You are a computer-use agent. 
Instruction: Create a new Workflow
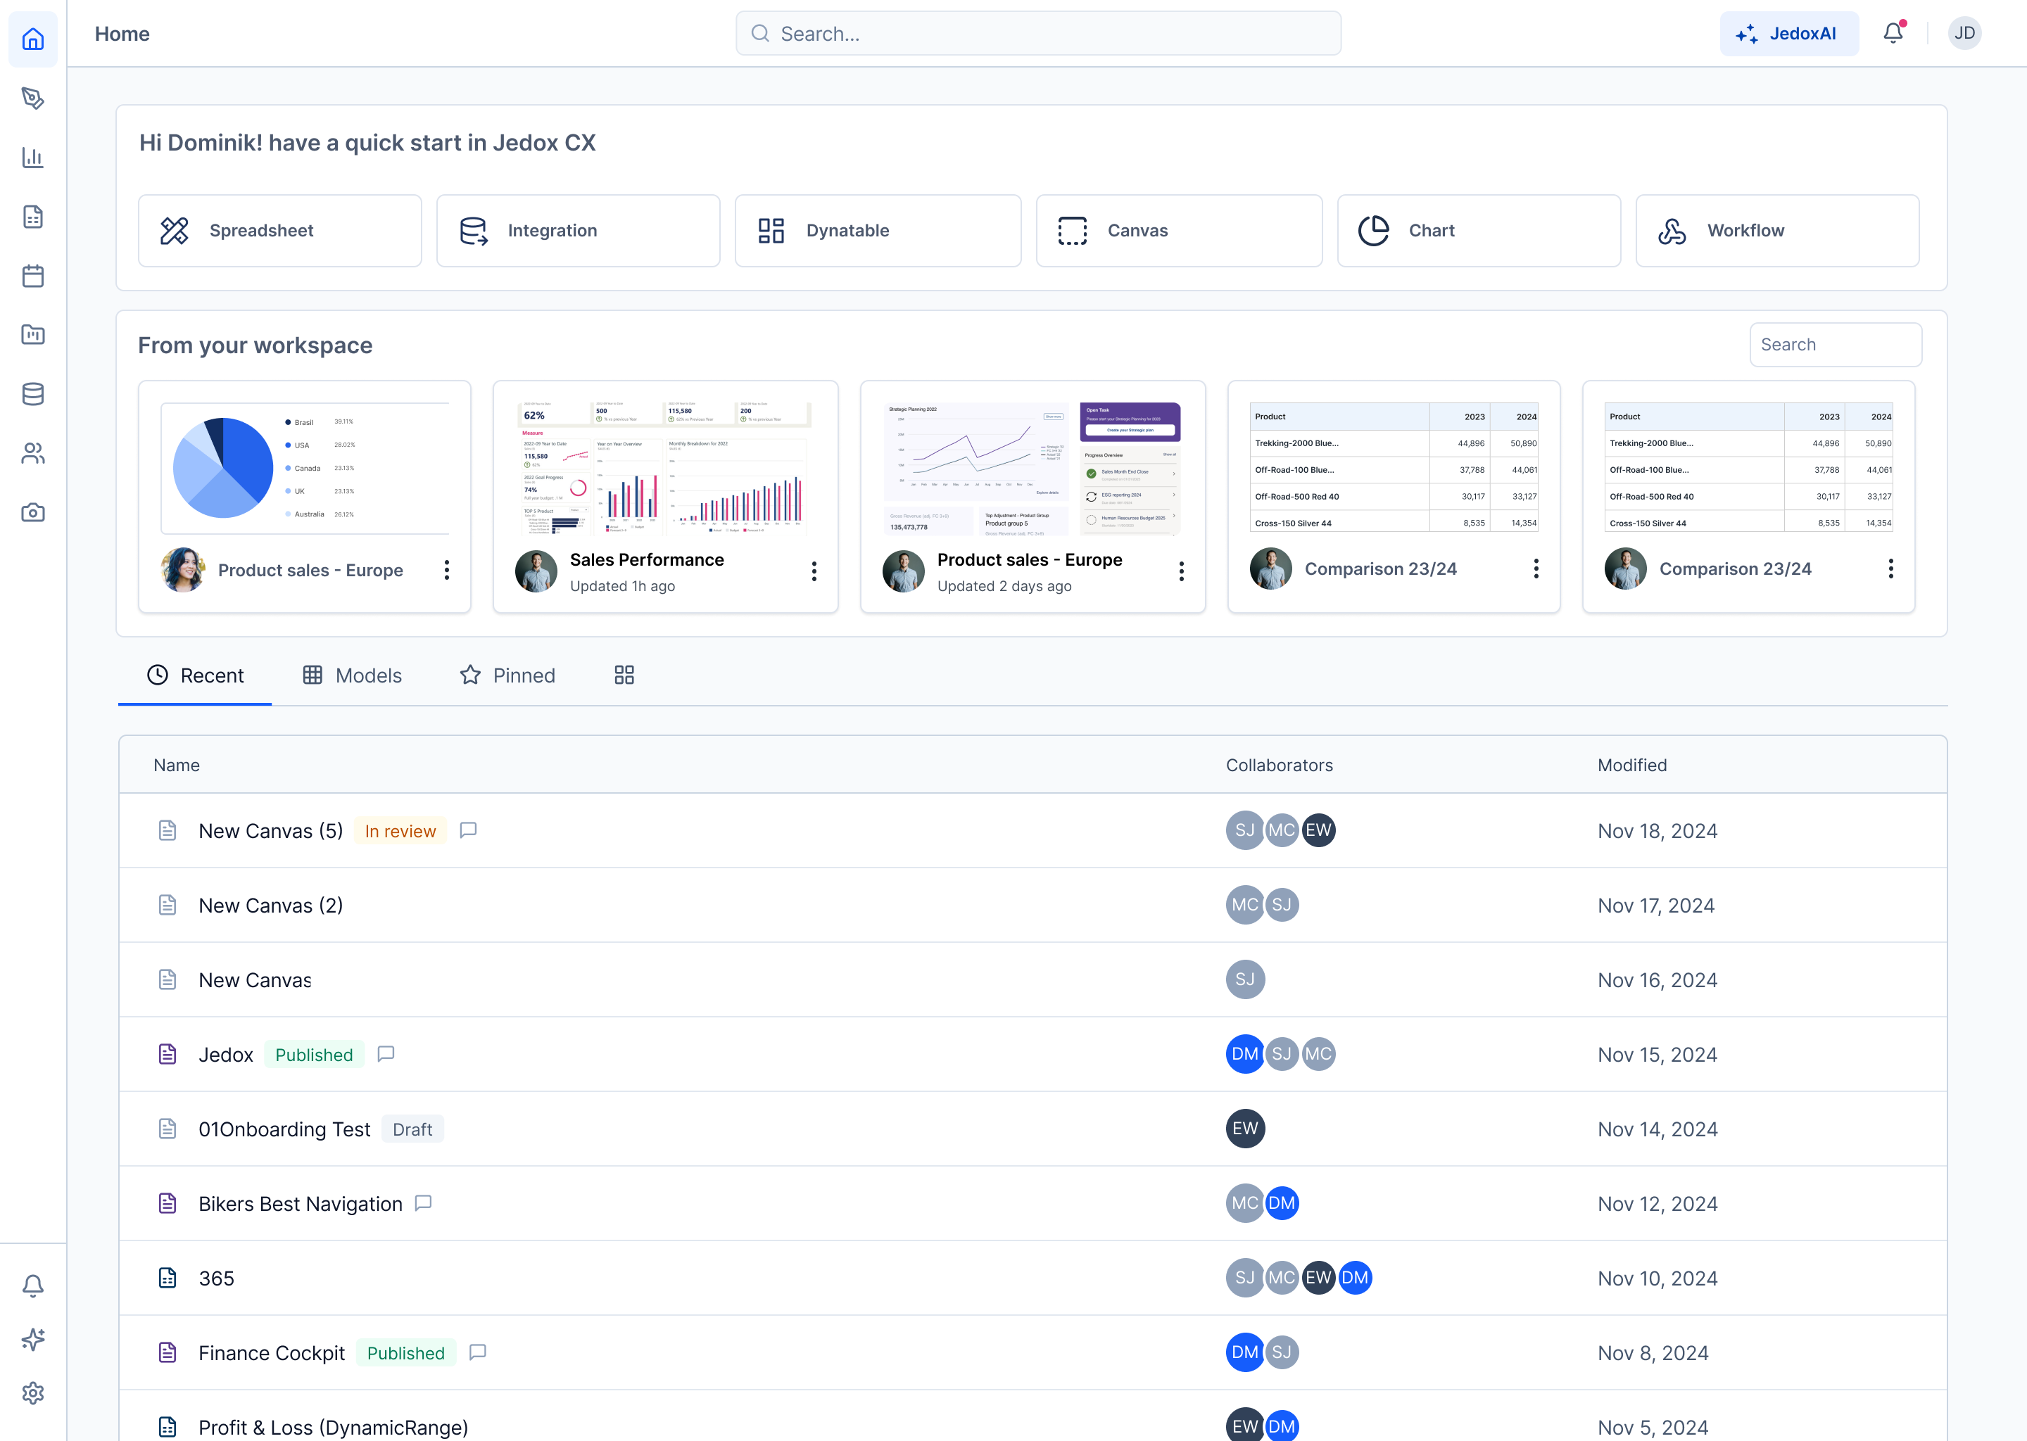1776,231
